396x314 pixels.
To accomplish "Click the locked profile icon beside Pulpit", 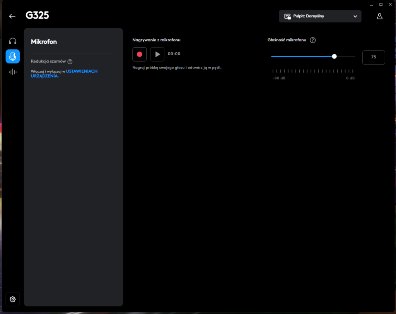I will click(287, 16).
